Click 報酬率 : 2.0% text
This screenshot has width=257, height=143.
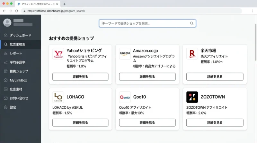(196, 113)
